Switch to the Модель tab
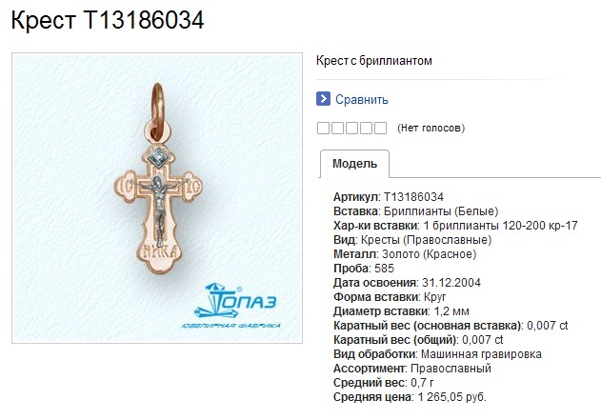 [x=354, y=164]
